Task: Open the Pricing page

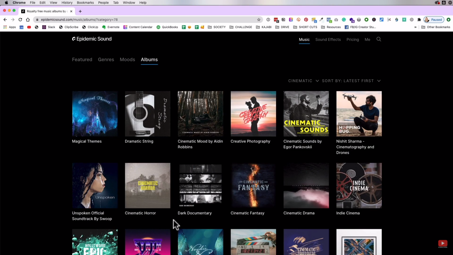Action: 352,39
